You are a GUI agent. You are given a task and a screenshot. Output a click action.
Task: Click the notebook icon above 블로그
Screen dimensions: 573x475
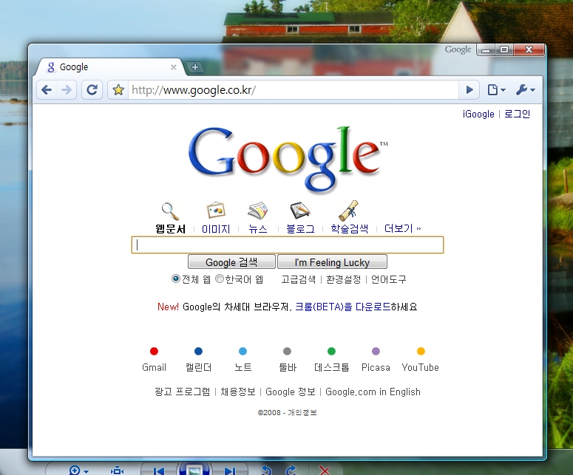point(300,211)
